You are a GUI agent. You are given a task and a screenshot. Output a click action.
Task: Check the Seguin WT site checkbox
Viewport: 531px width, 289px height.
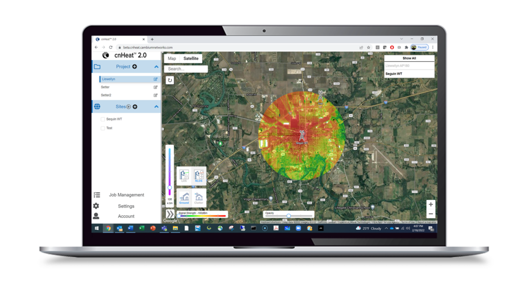pos(103,119)
